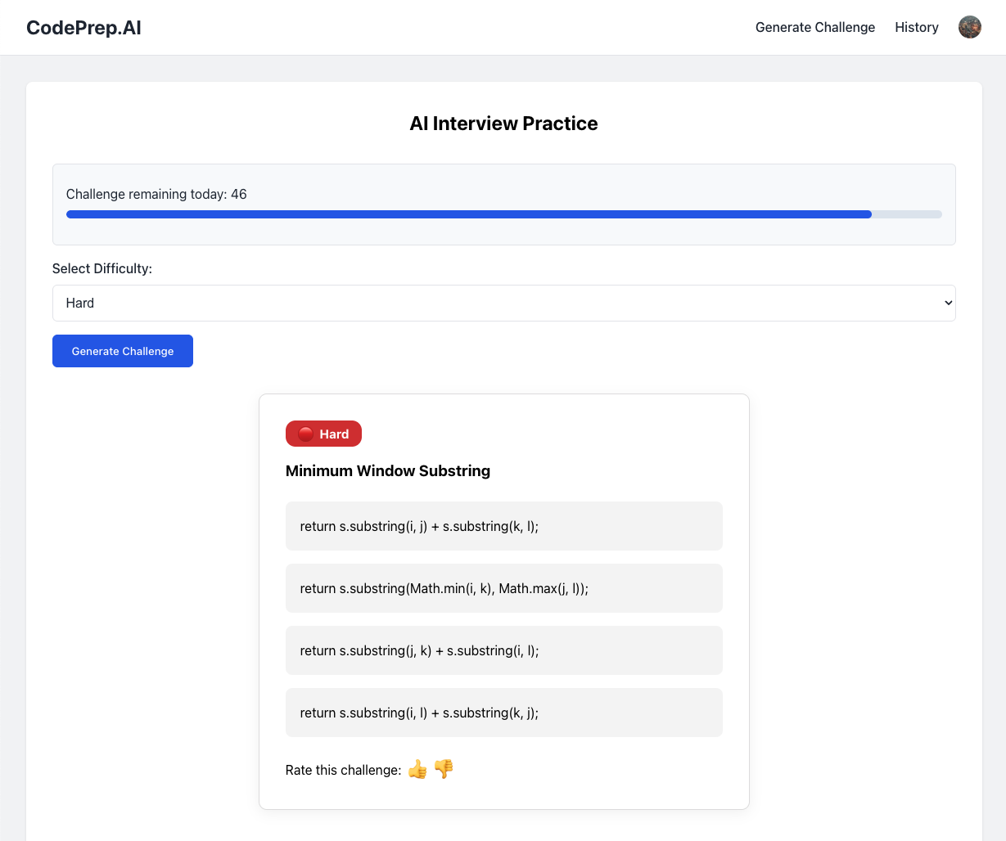
Task: Select the answer containing Math.min and Math.max
Action: click(x=503, y=588)
